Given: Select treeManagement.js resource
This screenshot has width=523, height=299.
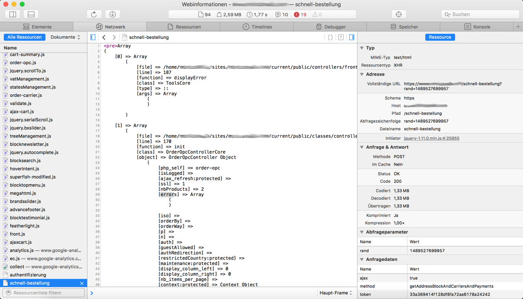Looking at the screenshot, I should click(44, 136).
